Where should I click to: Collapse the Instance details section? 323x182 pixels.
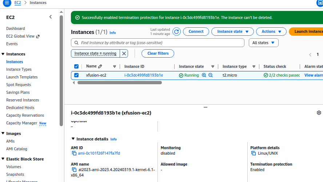point(73,139)
